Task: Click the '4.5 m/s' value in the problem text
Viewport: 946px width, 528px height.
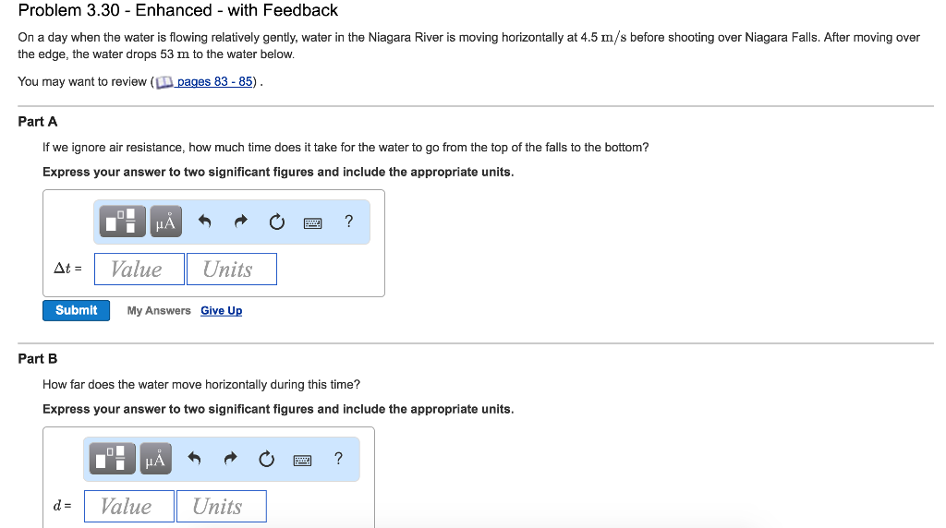Action: (x=603, y=37)
